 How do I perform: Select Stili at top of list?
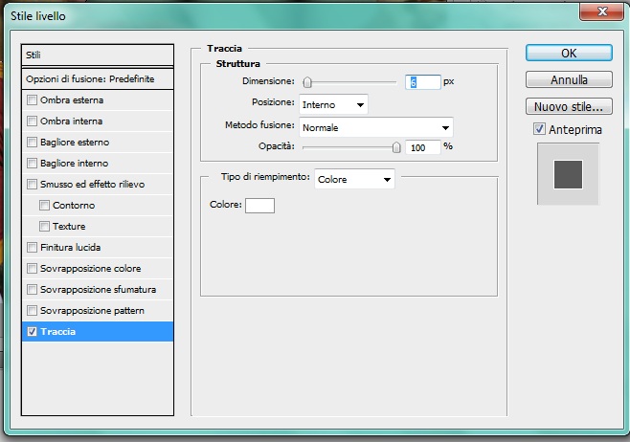(x=96, y=55)
